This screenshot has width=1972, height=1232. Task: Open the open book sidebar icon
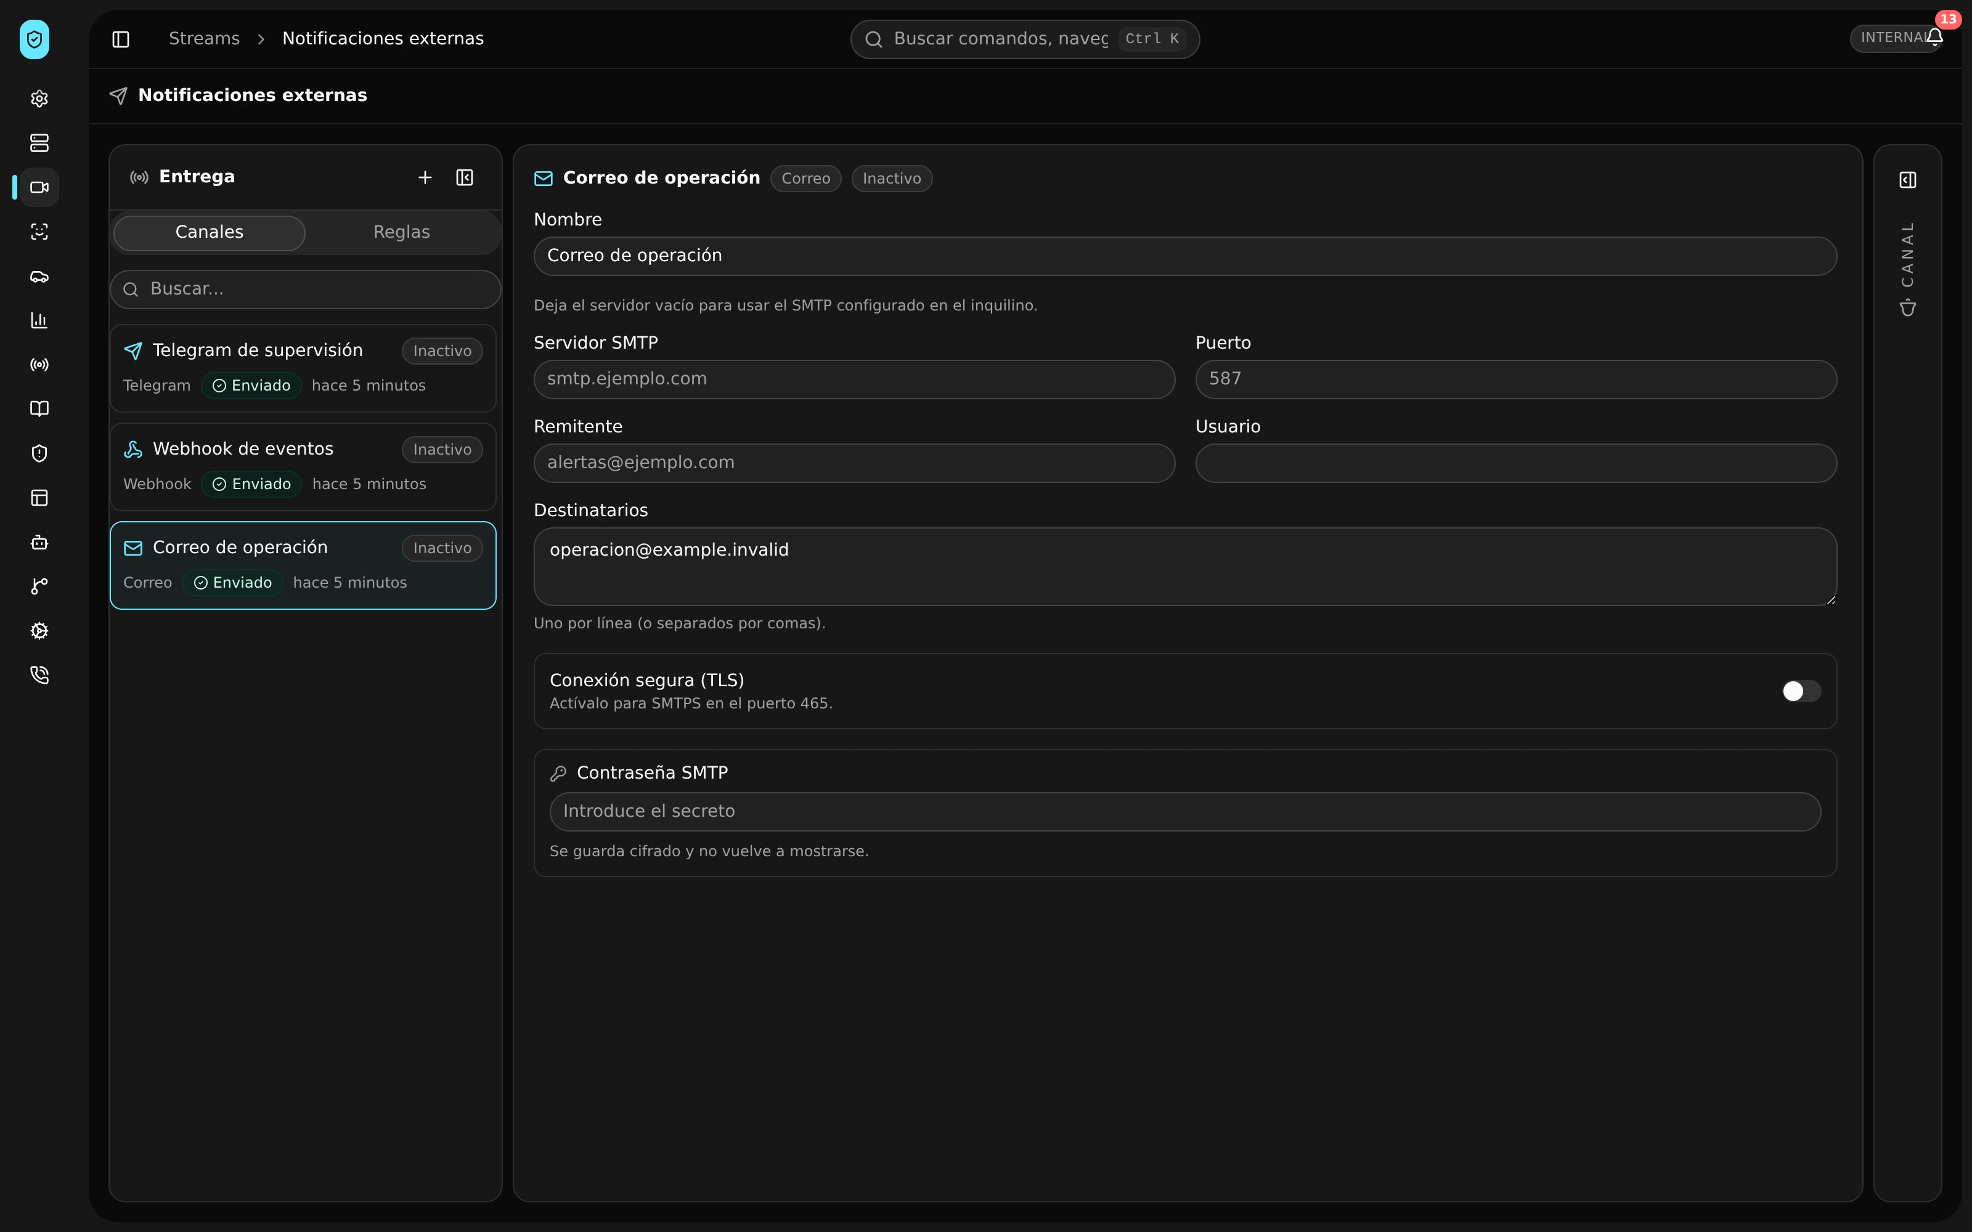[x=39, y=409]
